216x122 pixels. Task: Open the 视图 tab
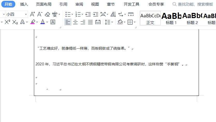point(95,4)
